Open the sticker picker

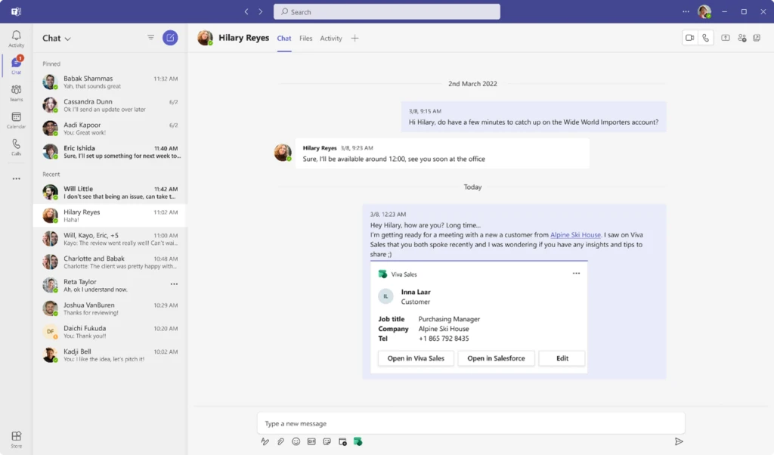tap(327, 441)
